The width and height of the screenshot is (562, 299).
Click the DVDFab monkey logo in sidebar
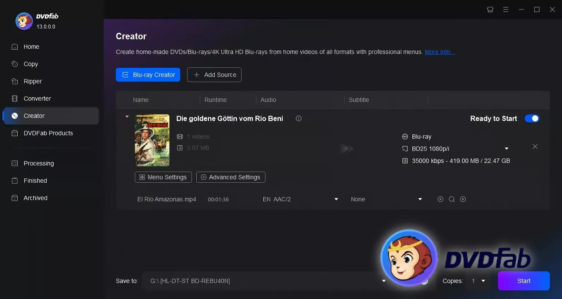click(x=24, y=21)
